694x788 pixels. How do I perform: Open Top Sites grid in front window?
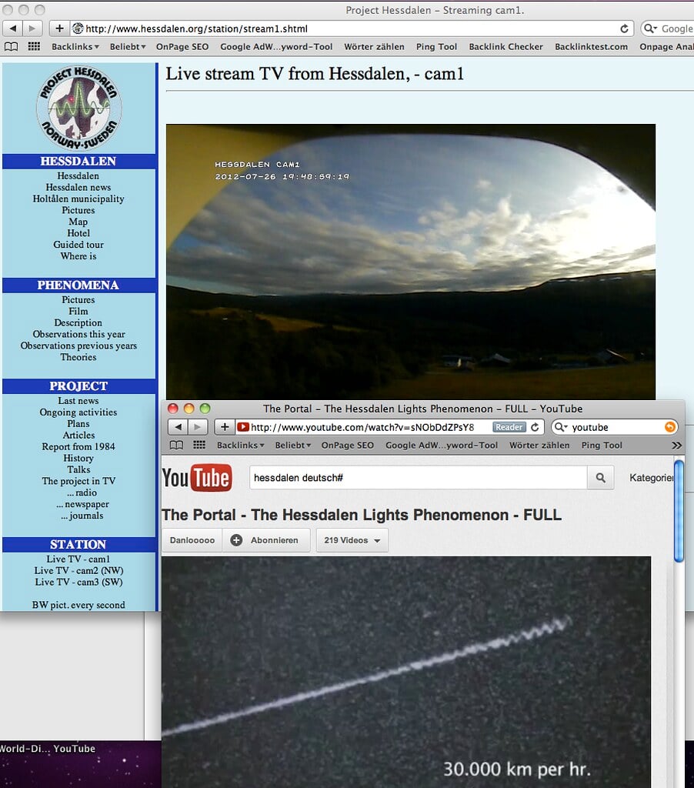click(x=199, y=446)
